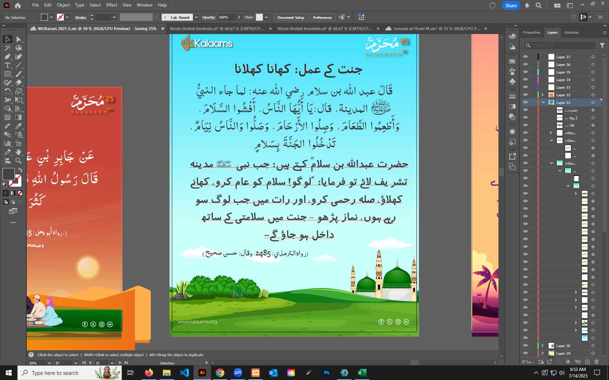Toggle visibility of Layer 30
609x380 pixels.
click(525, 346)
